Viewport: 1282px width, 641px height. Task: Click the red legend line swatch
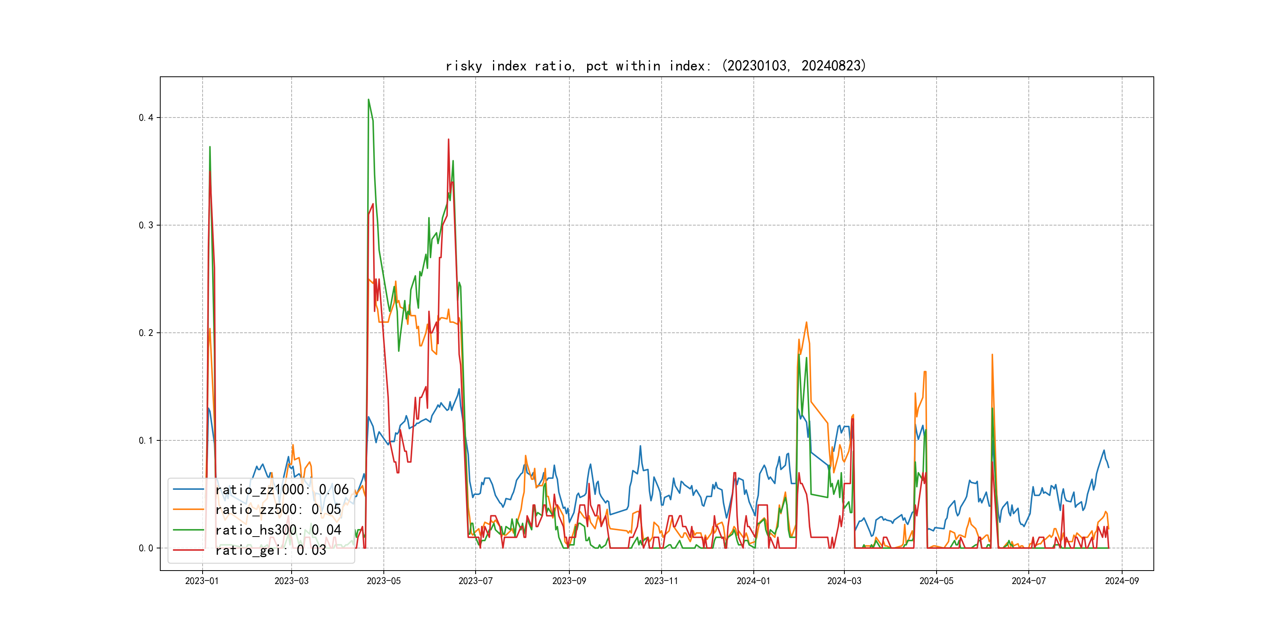tap(189, 550)
